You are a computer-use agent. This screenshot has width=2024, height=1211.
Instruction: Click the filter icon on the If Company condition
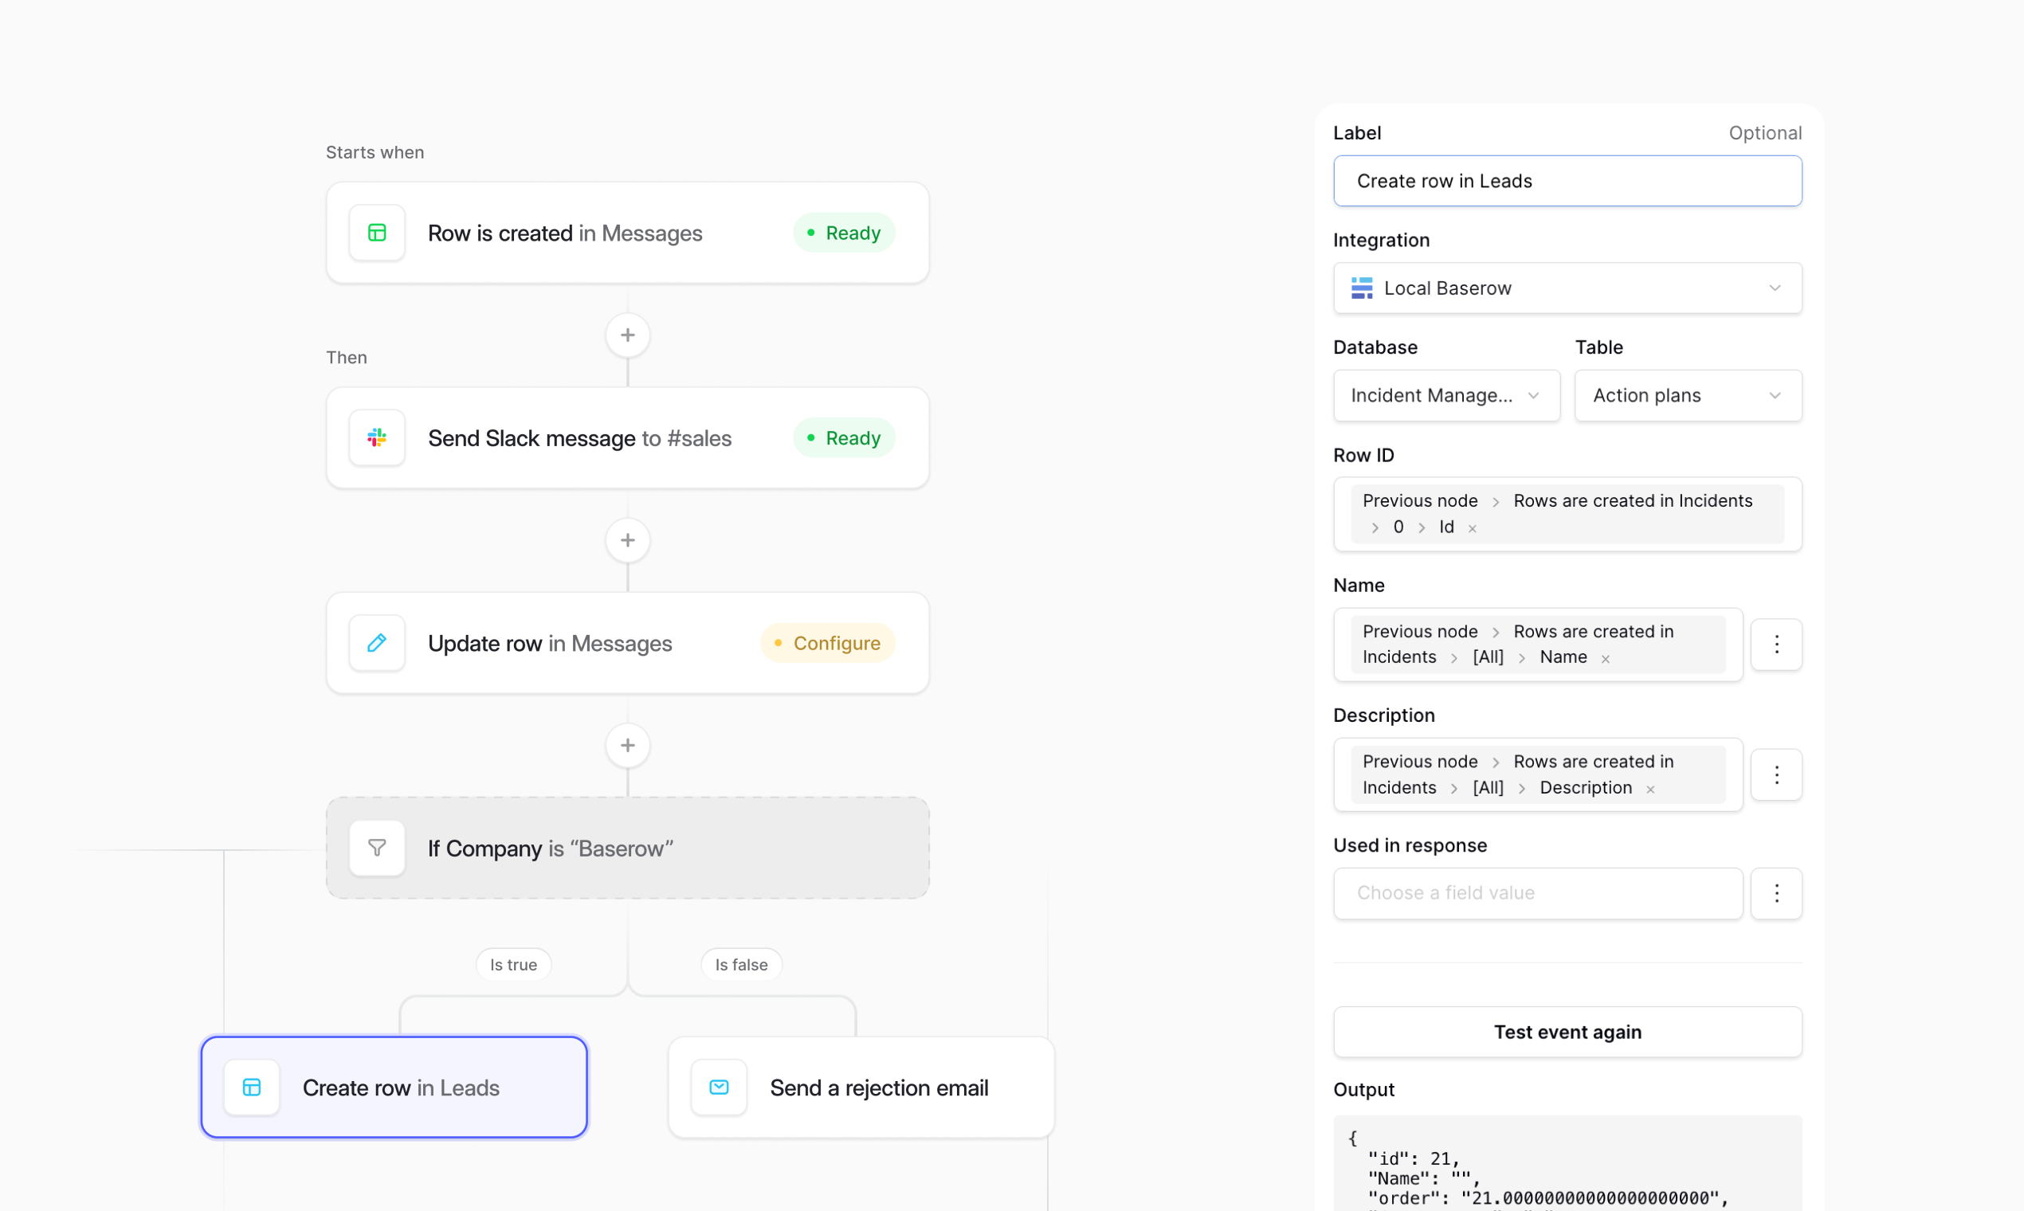(376, 848)
